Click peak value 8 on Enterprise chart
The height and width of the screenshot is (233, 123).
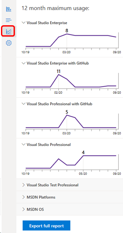pyautogui.click(x=67, y=31)
